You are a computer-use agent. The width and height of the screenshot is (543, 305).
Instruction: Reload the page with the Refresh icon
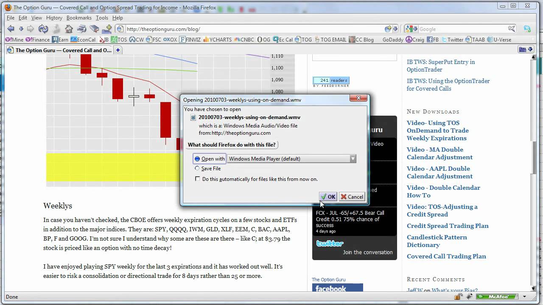coord(43,29)
